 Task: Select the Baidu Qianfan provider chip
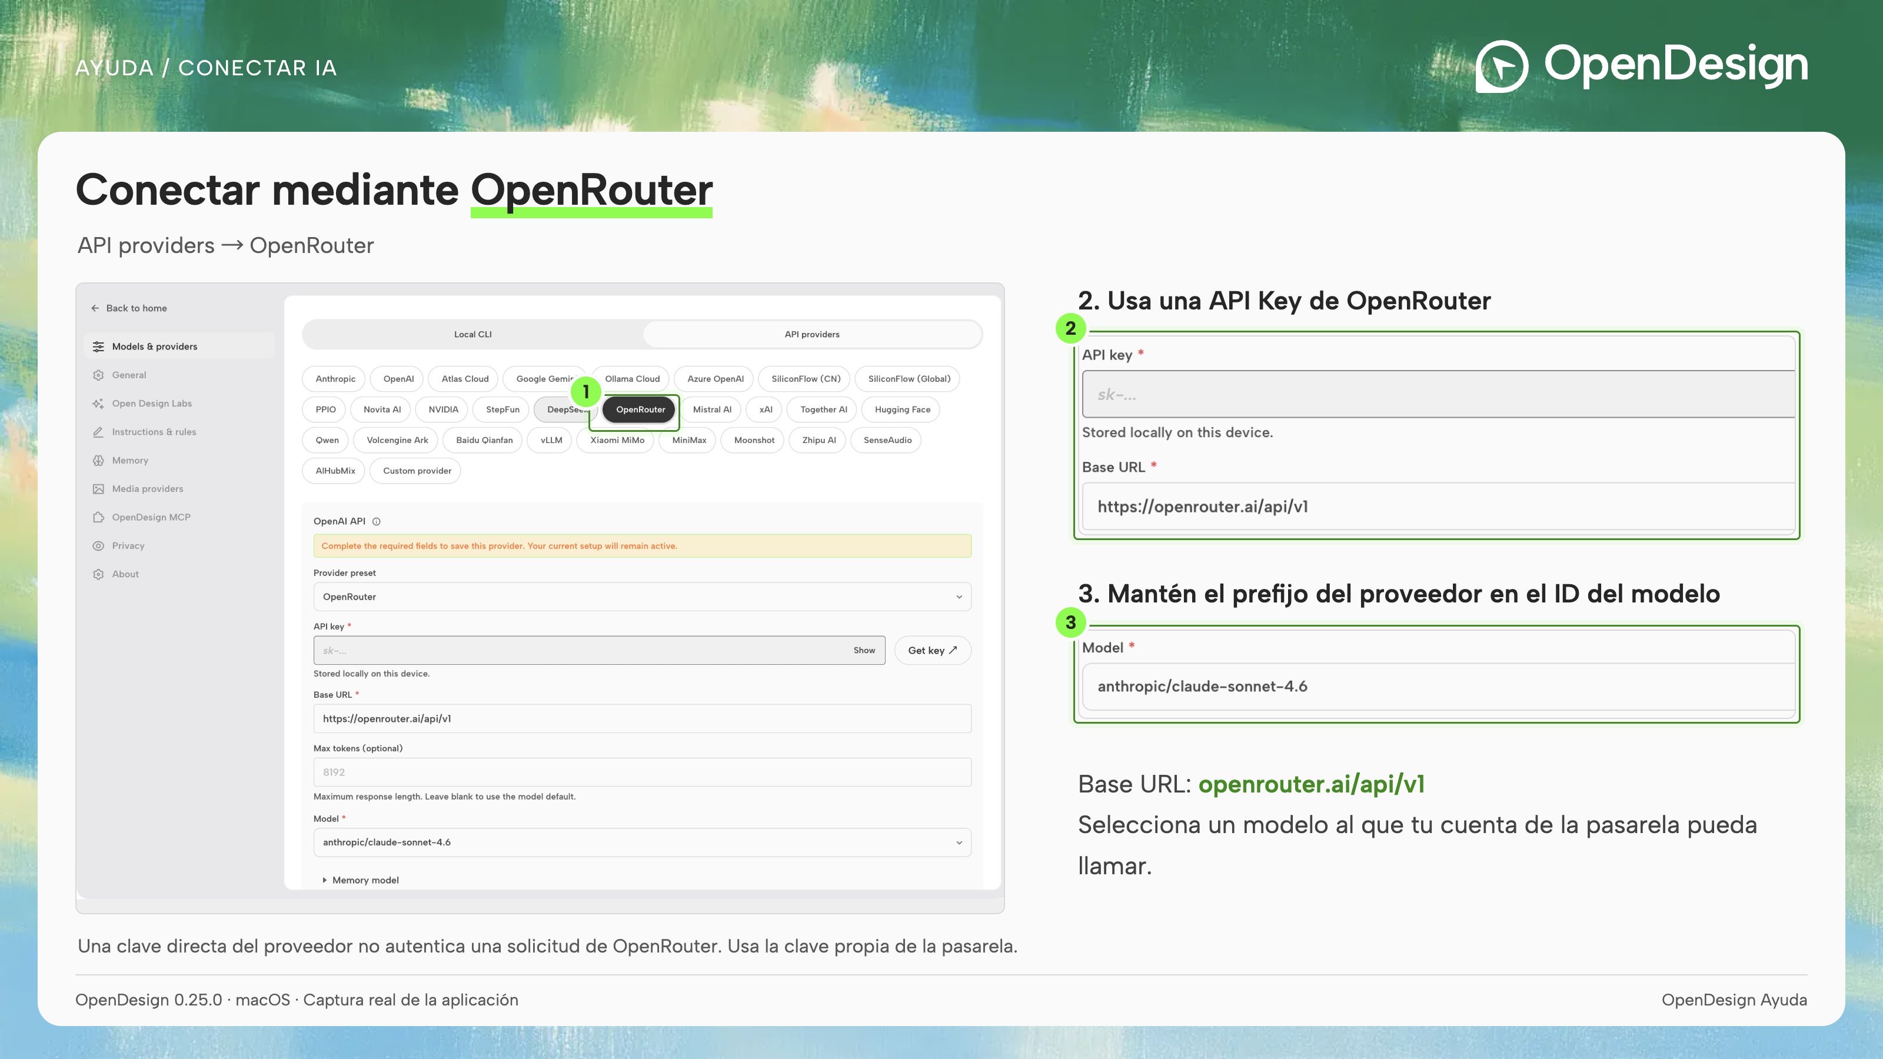pos(484,441)
